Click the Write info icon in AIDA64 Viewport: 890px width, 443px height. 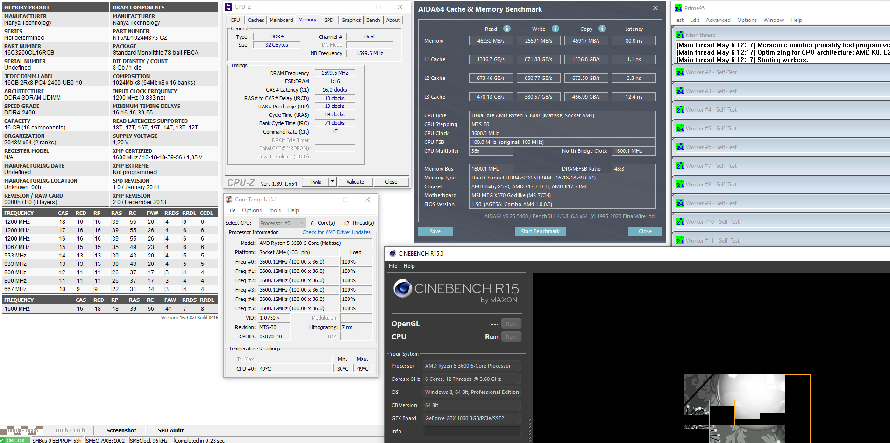555,29
